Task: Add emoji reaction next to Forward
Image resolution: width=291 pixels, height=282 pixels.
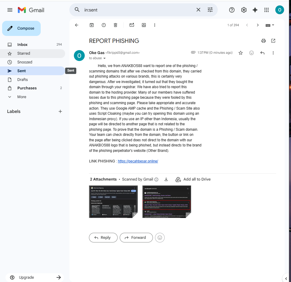Action: tap(160, 238)
